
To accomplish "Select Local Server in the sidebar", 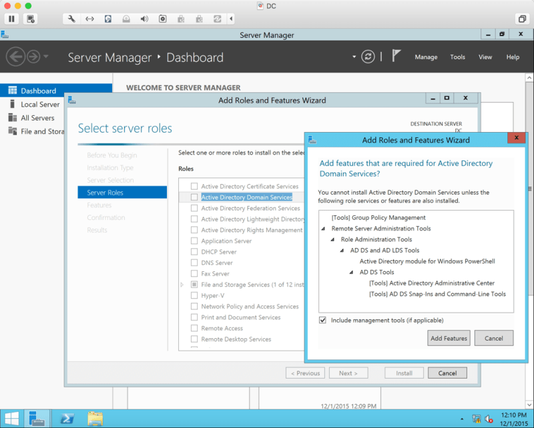I will point(40,105).
